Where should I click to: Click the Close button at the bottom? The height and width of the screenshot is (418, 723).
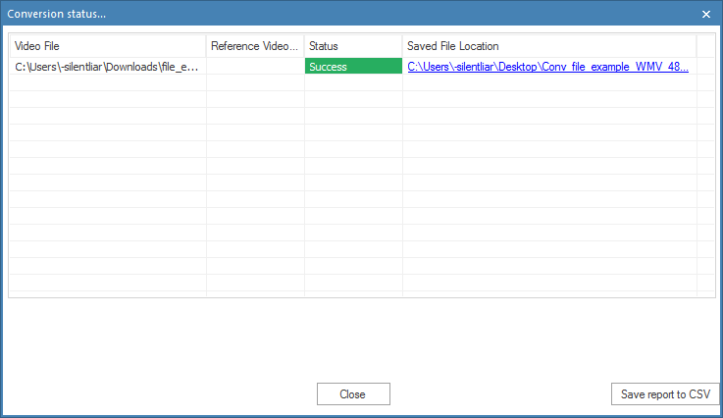click(x=353, y=393)
